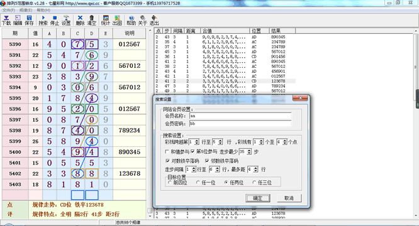Confirm with the 确定 button
This screenshot has width=419, height=226.
(257, 198)
